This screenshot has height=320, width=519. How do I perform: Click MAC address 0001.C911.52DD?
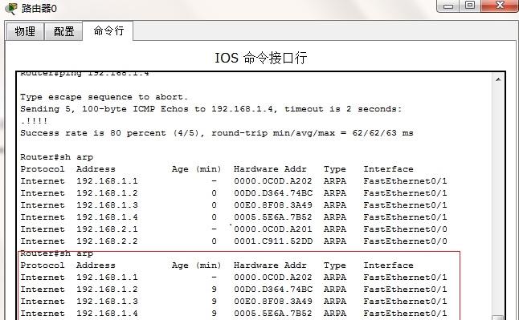273,241
